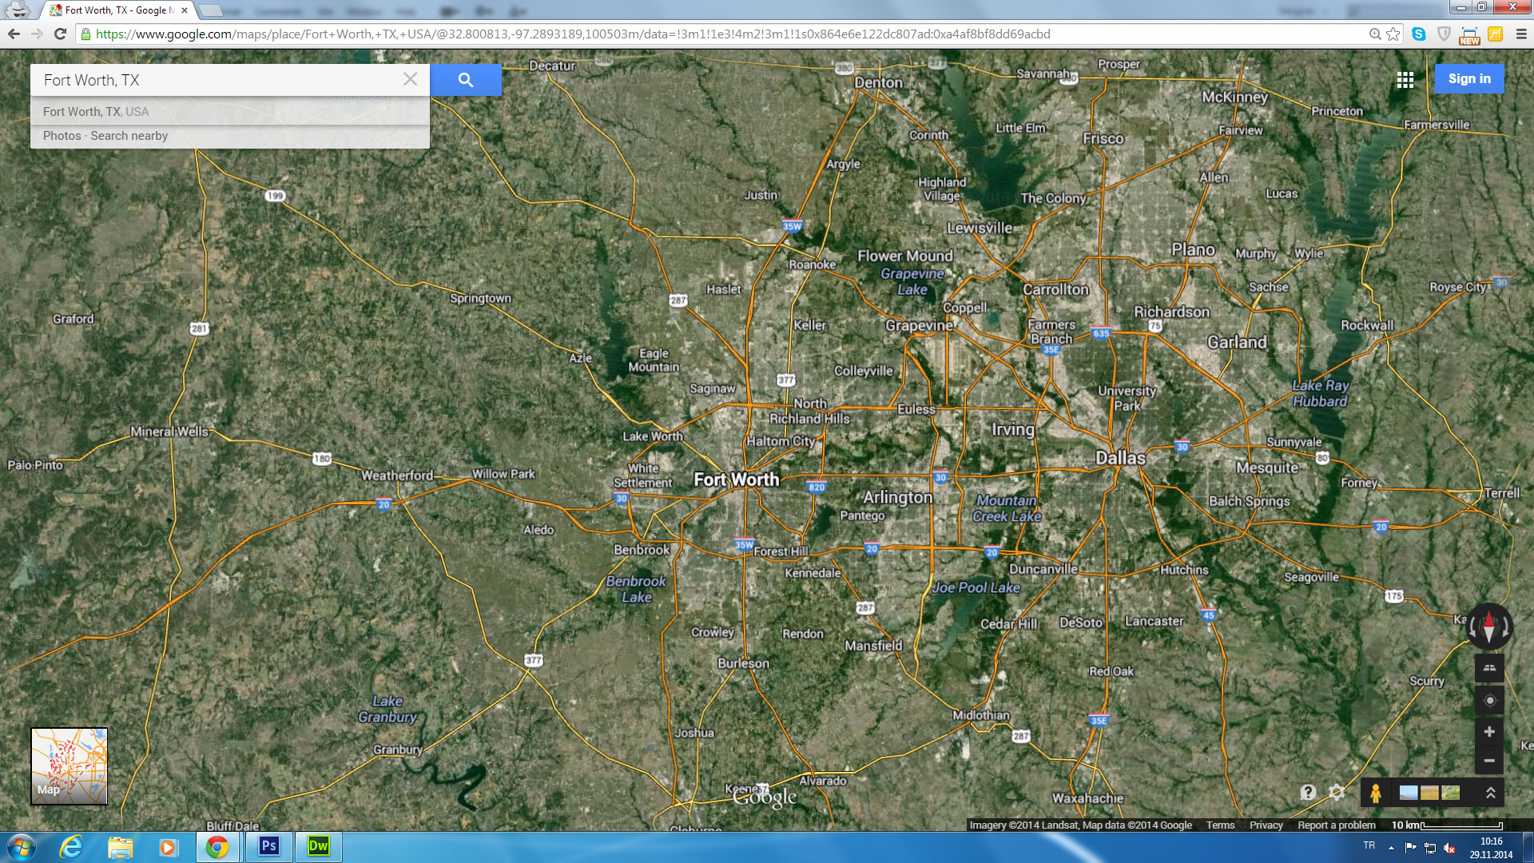Select the 'Fort Worth, TX, USA' suggestion
The width and height of the screenshot is (1534, 863).
click(x=96, y=112)
